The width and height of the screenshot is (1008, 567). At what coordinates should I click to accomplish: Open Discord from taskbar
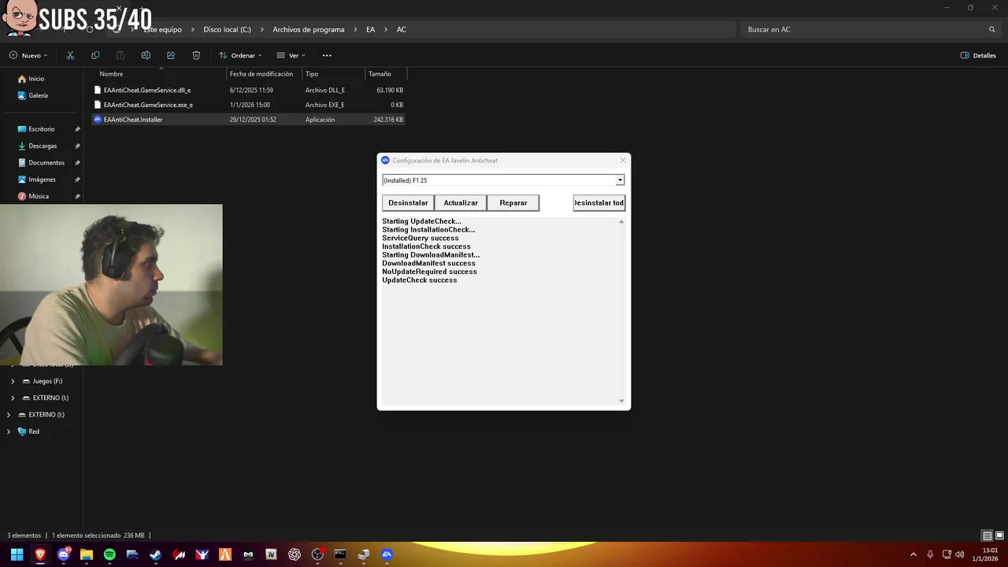[x=64, y=554]
